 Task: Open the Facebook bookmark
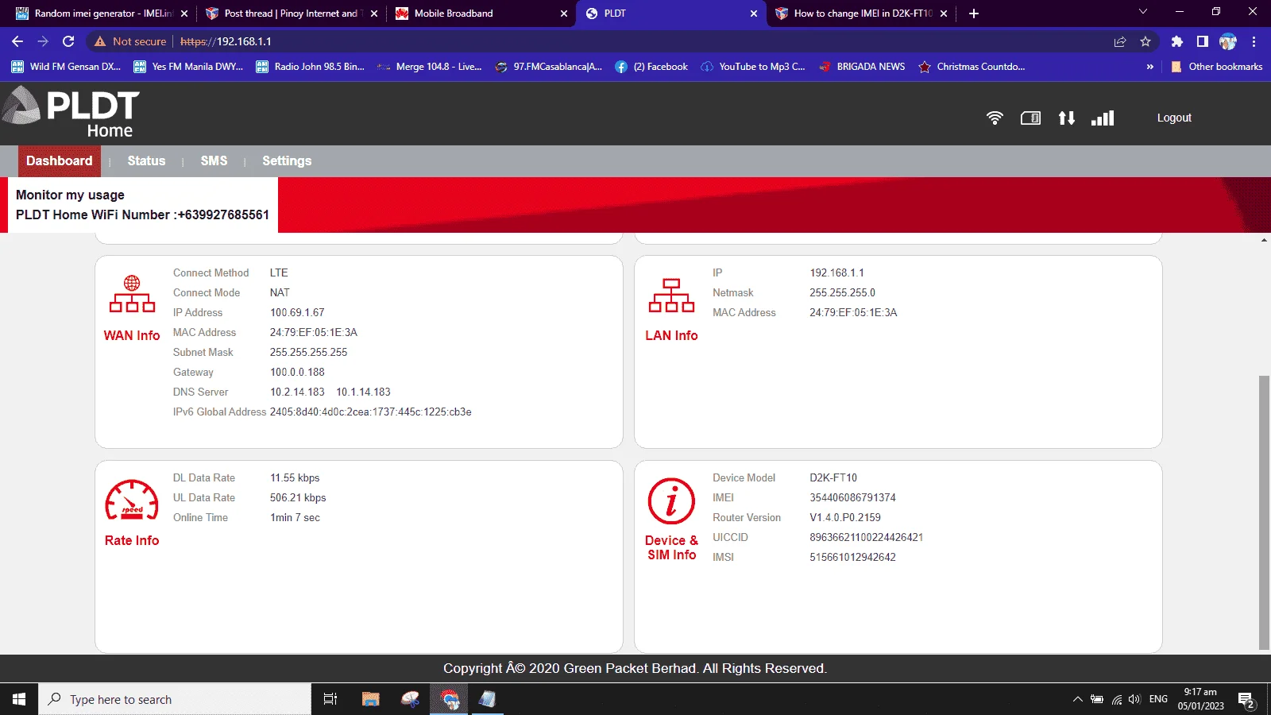pyautogui.click(x=651, y=67)
